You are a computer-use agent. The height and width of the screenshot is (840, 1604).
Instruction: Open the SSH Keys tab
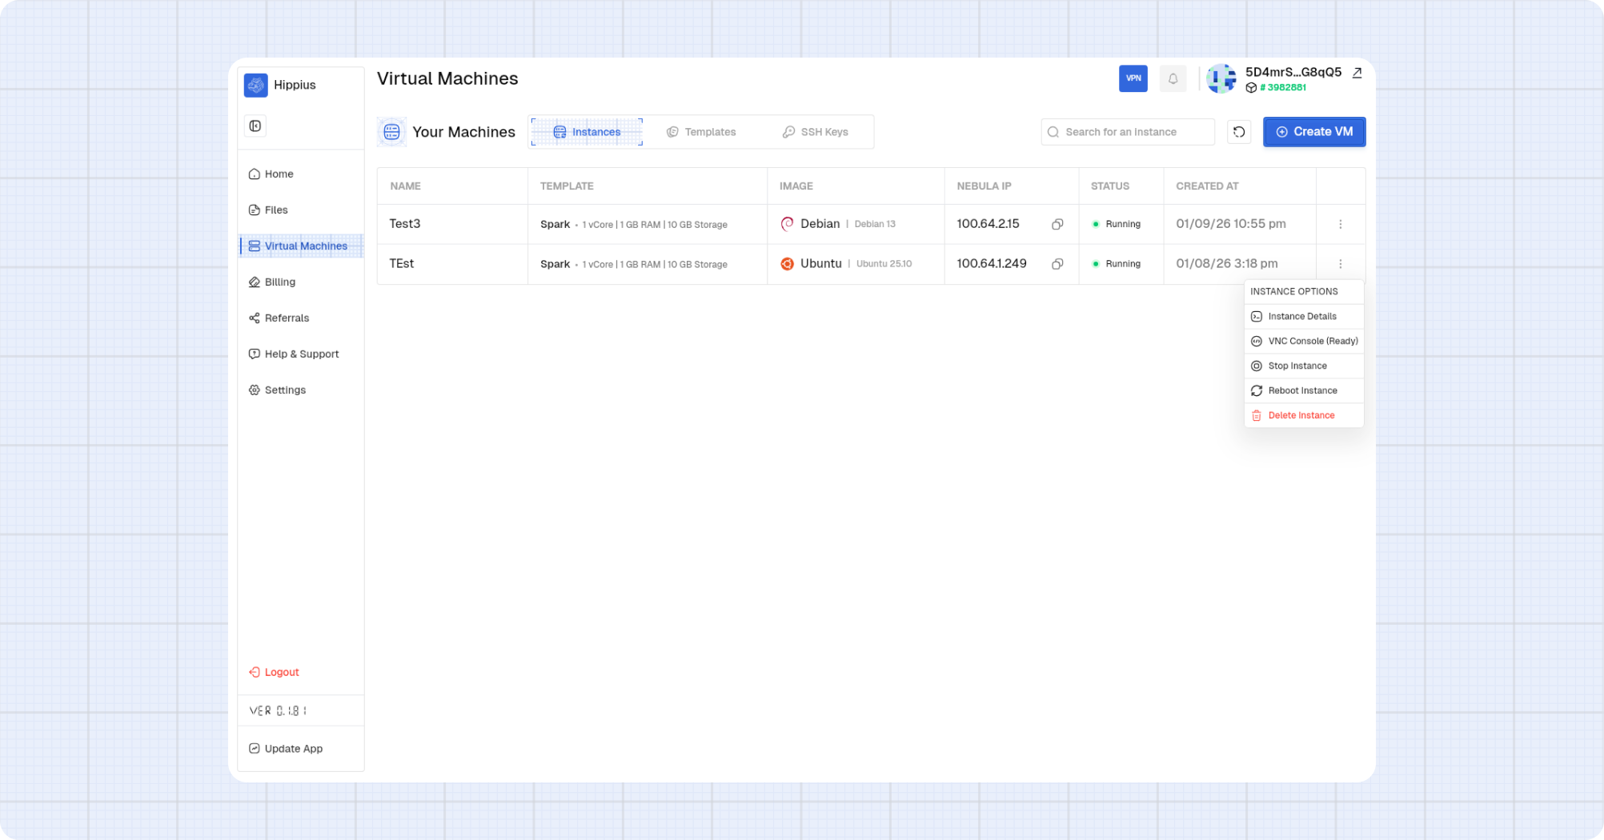pyautogui.click(x=815, y=131)
